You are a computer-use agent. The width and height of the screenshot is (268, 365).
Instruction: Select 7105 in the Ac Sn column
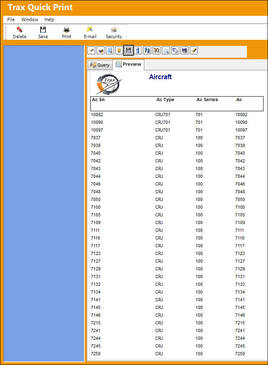coord(96,215)
